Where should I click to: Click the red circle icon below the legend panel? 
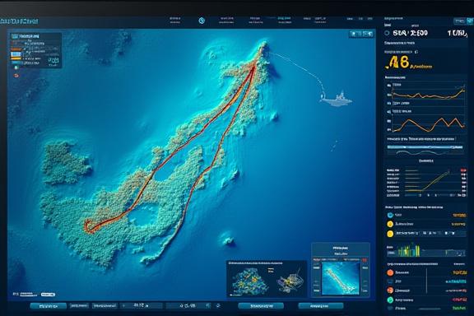pos(16,75)
